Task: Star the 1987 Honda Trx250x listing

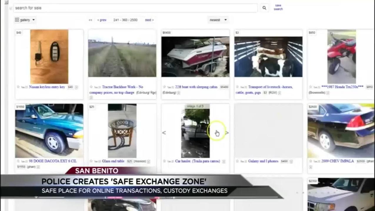Action: pos(310,87)
